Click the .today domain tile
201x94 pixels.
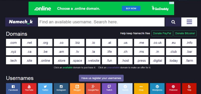coord(173,60)
